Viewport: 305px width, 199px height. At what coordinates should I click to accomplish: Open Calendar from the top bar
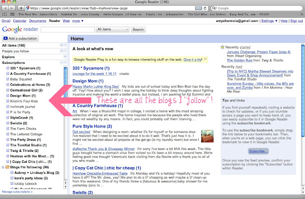click(x=20, y=21)
